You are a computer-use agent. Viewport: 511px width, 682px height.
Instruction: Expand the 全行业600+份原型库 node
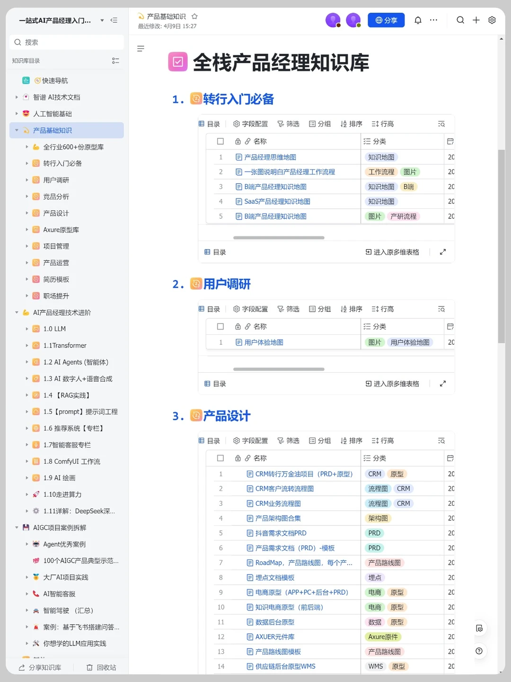pos(27,147)
